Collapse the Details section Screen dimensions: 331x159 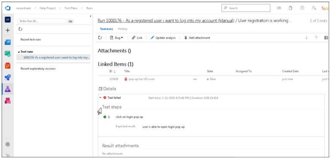100,89
